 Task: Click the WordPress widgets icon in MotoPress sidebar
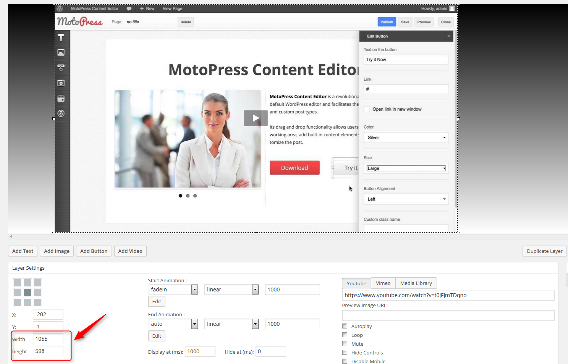pyautogui.click(x=61, y=113)
